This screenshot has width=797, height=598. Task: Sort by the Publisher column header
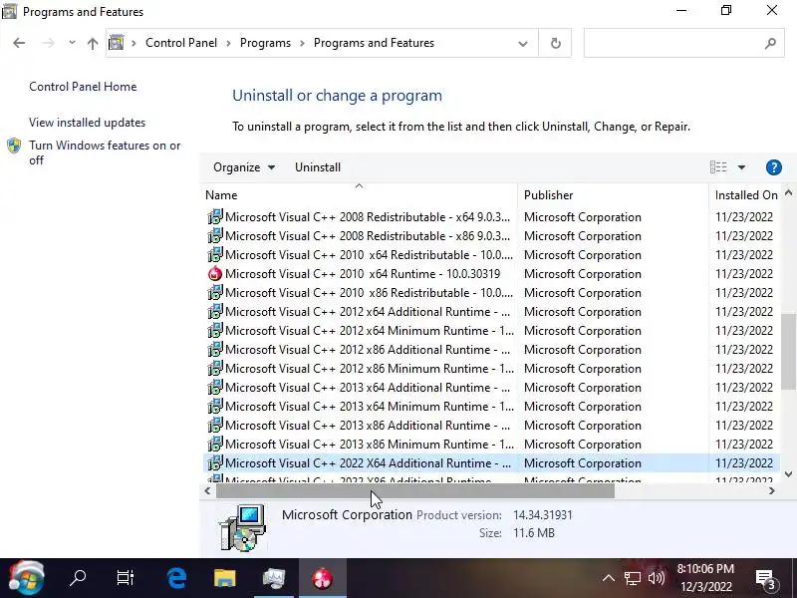(613, 195)
